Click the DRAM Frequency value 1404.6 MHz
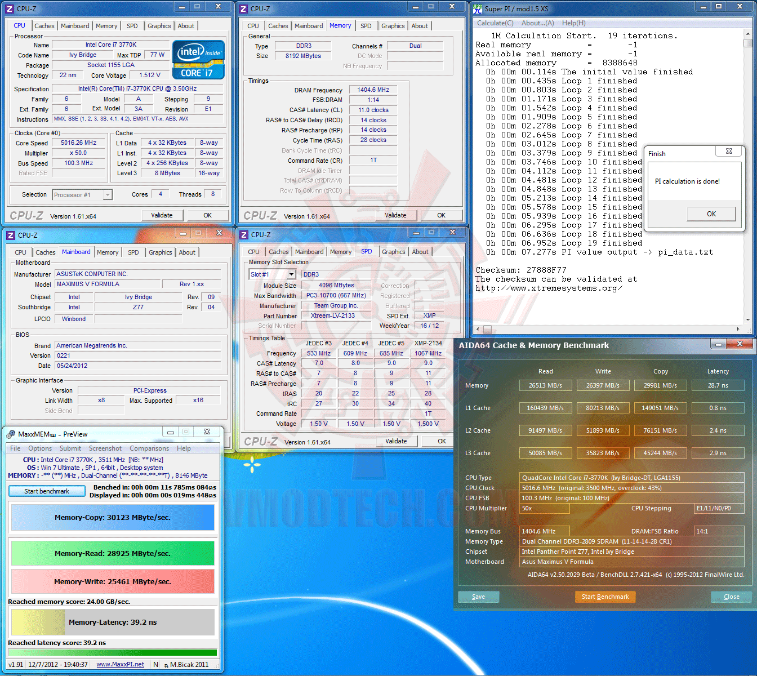 [x=373, y=90]
